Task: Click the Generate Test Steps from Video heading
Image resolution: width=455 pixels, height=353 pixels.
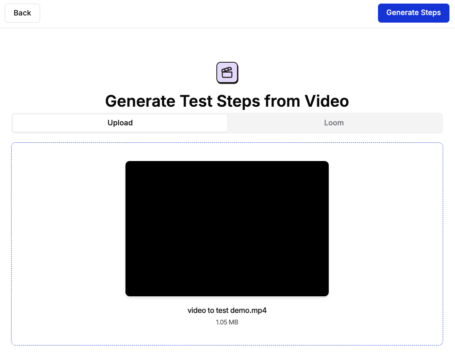Action: 227,101
